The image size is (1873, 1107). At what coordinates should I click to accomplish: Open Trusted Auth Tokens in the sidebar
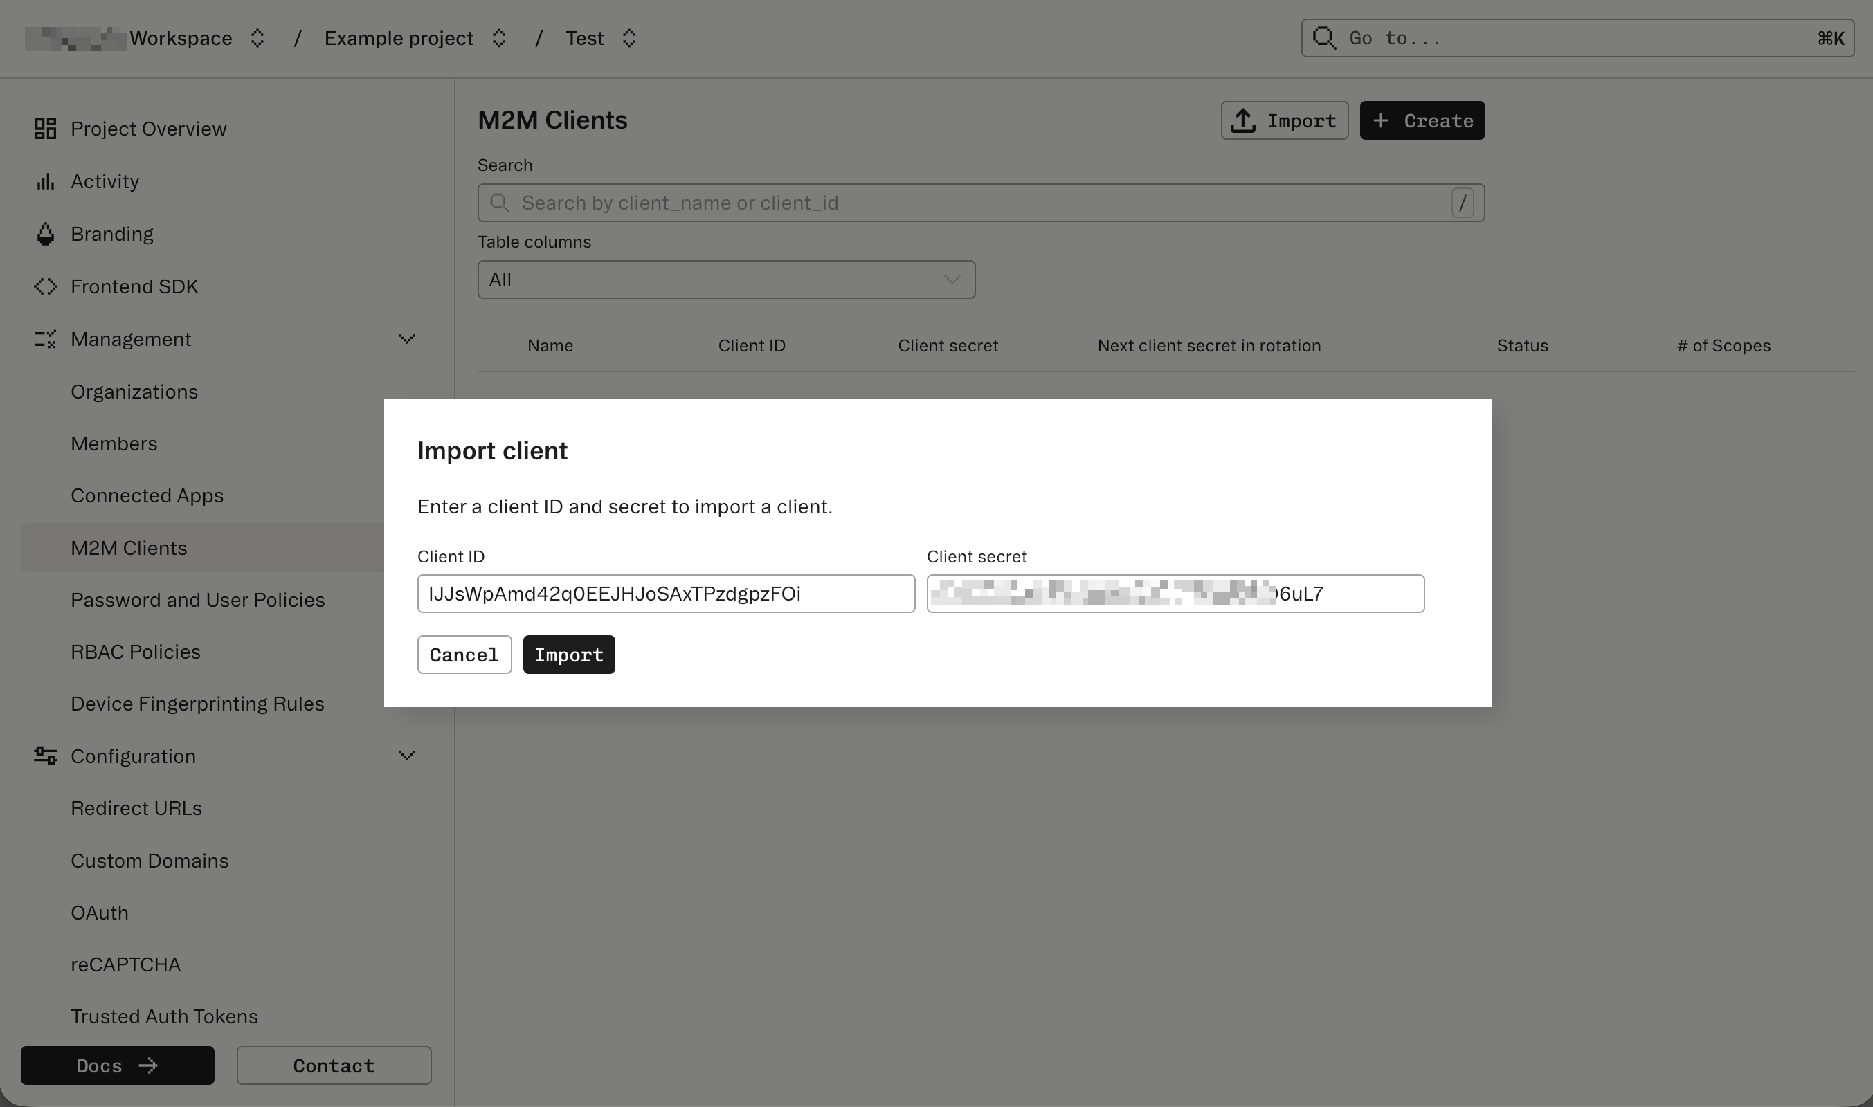[x=163, y=1015]
